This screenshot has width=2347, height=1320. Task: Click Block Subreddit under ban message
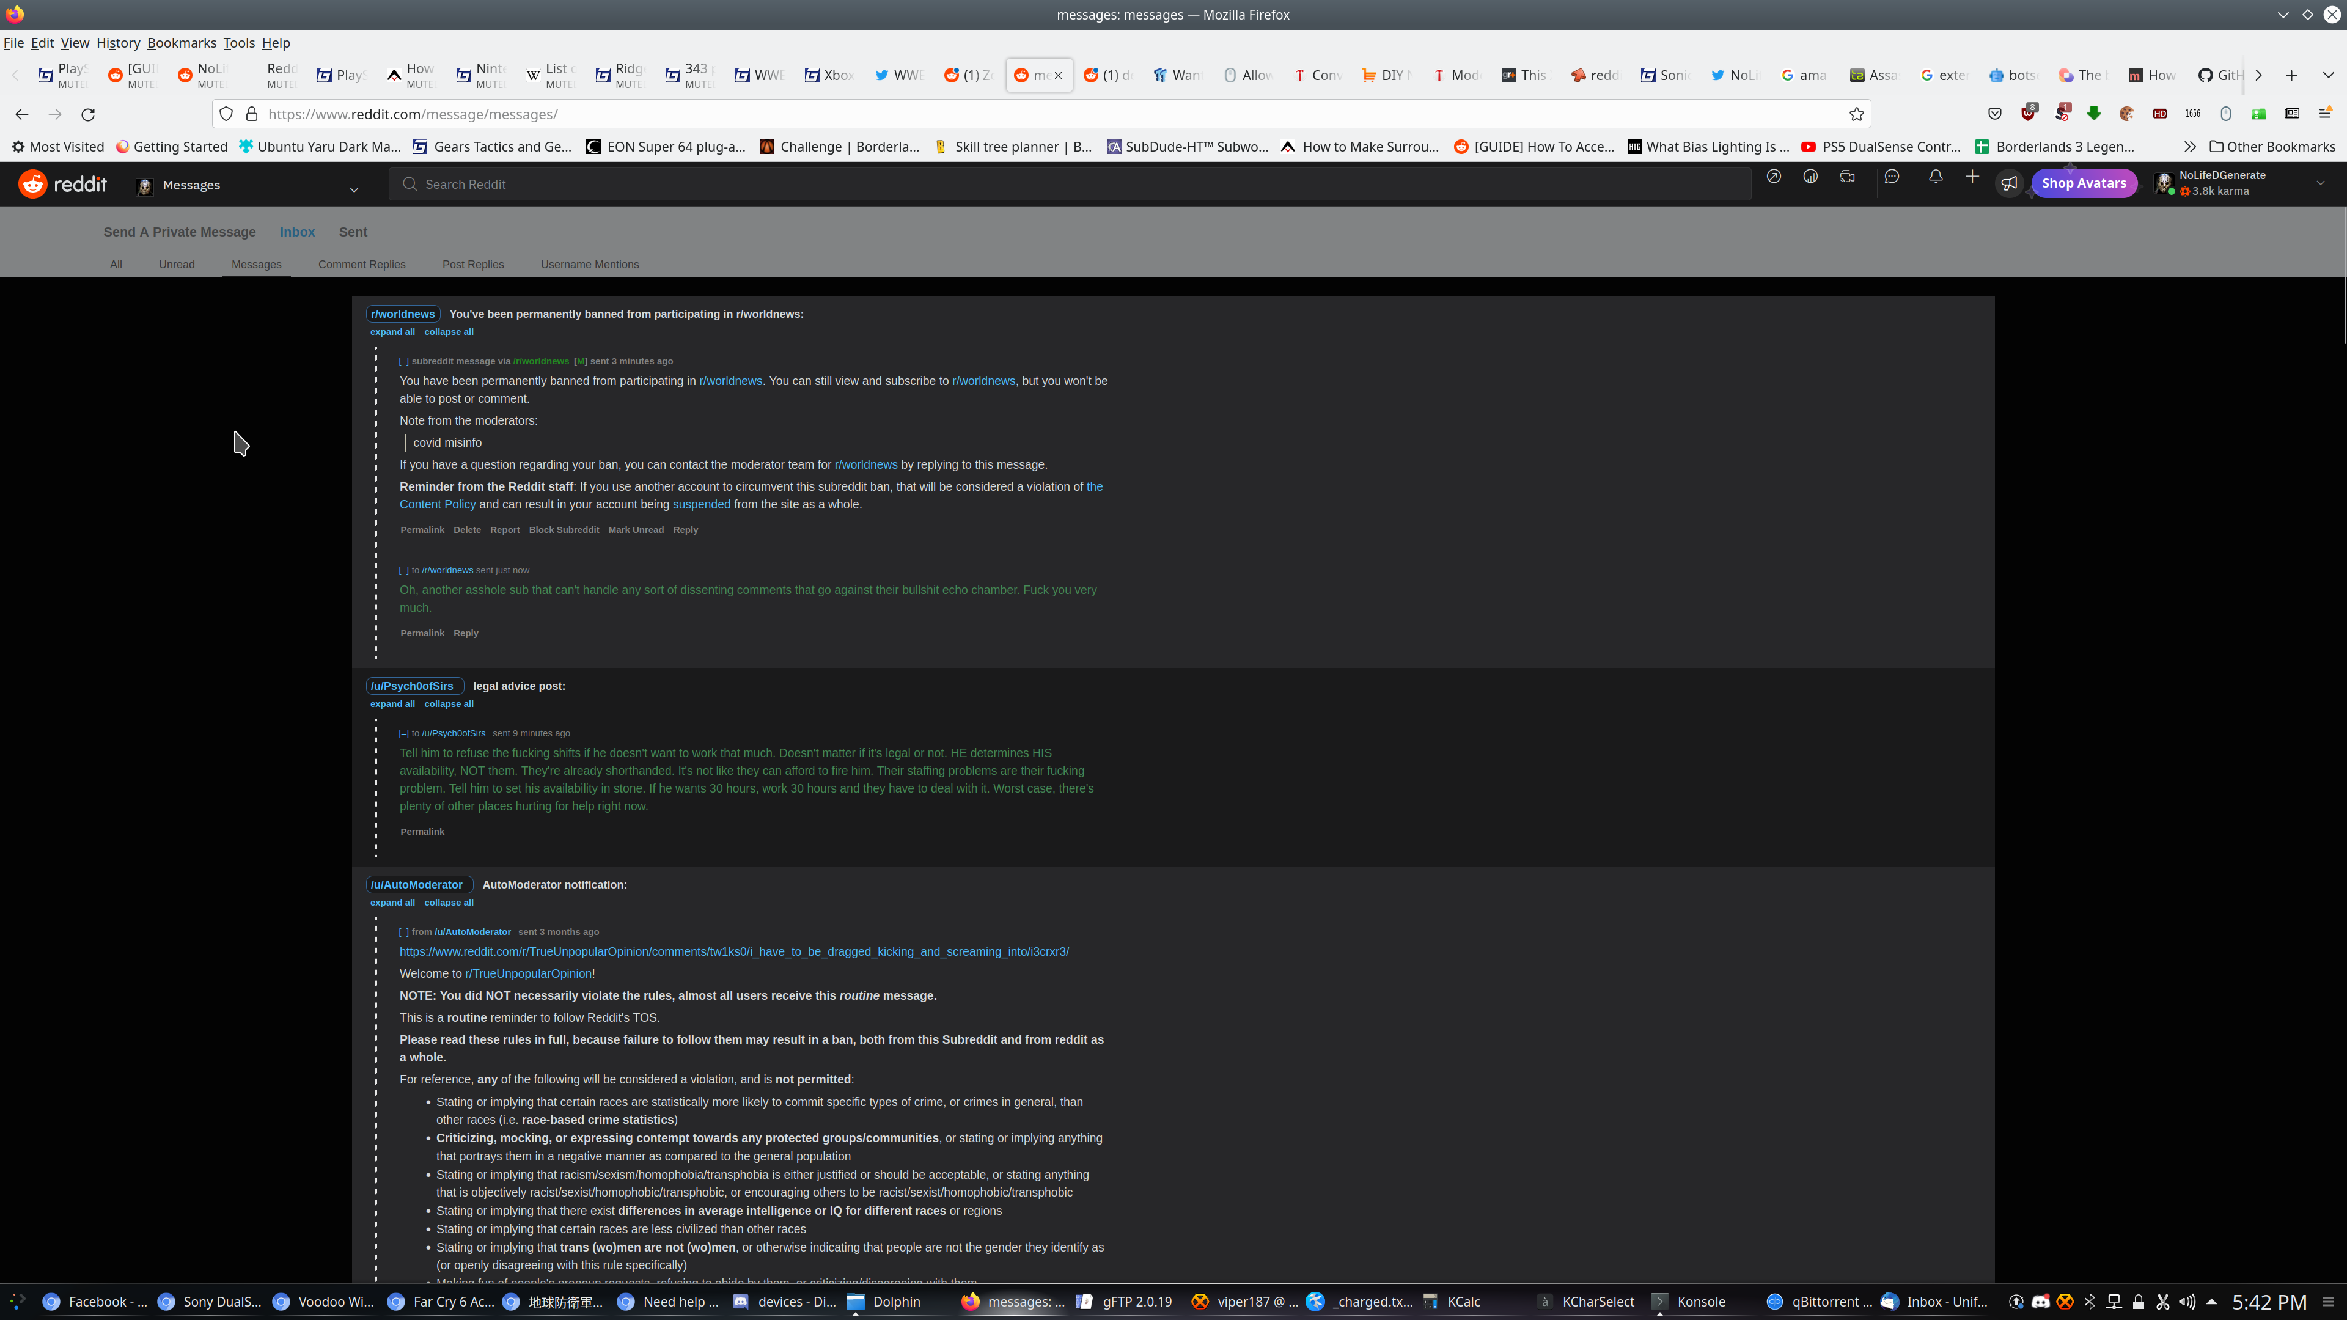click(x=564, y=530)
